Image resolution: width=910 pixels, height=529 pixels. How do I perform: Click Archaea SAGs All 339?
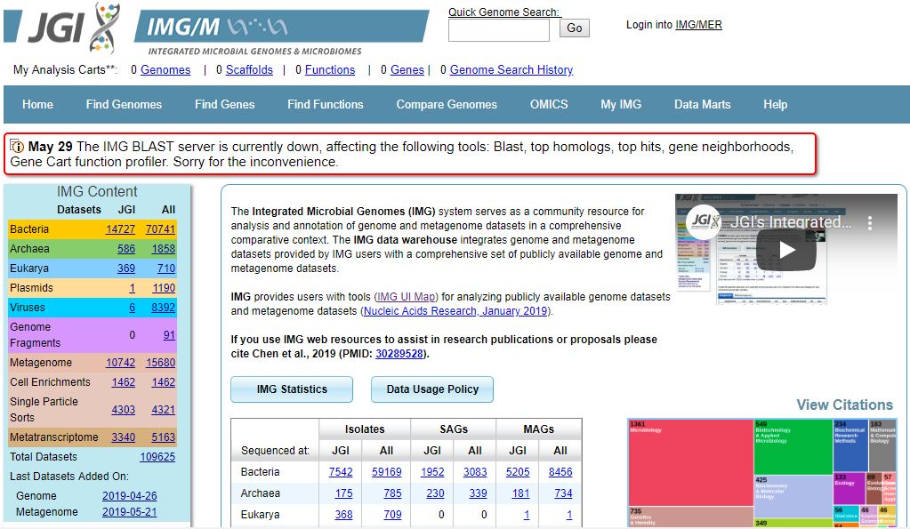478,493
